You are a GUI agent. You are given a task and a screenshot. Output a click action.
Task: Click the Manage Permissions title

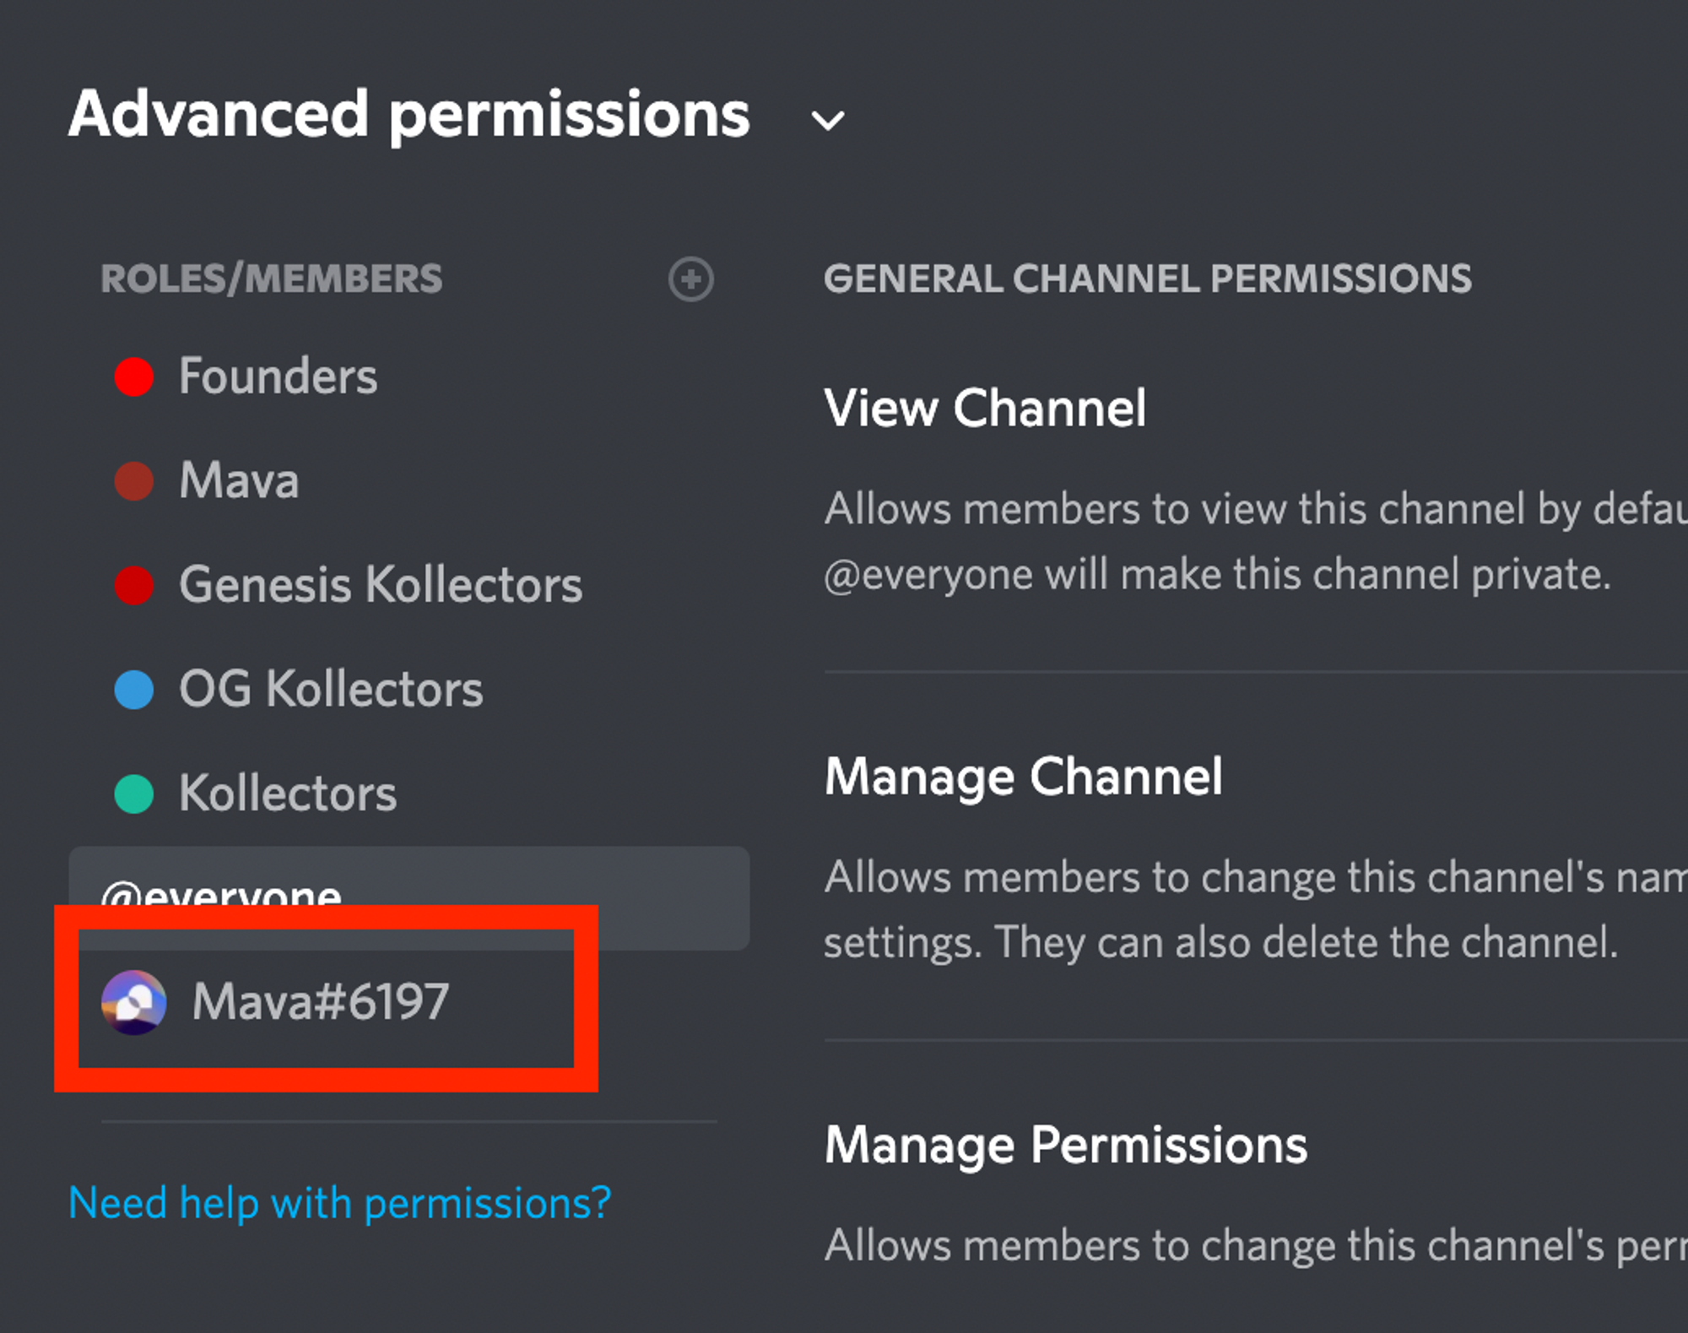coord(1065,1146)
